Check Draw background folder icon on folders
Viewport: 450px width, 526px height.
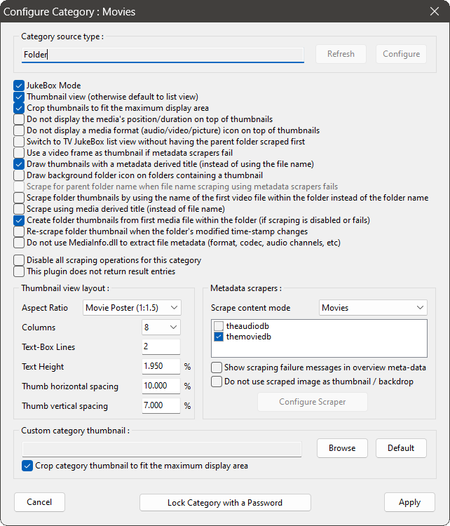click(x=19, y=175)
